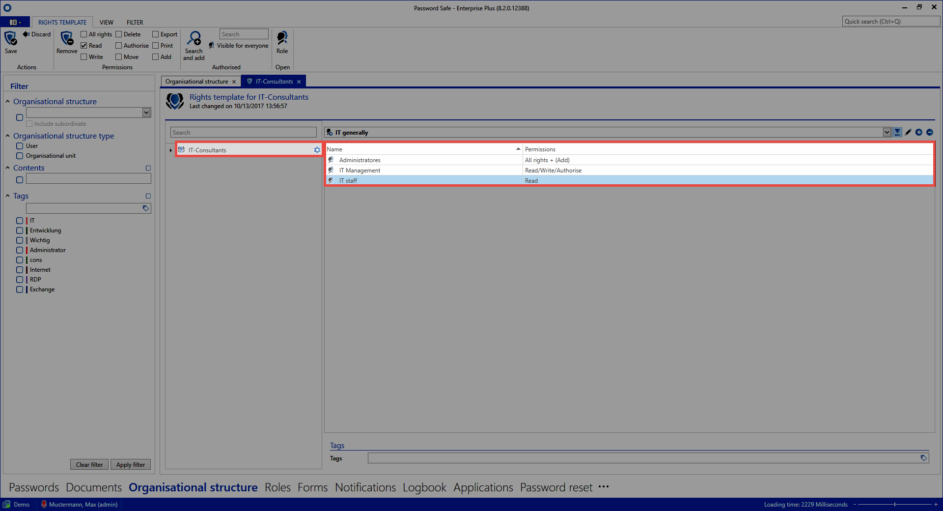Uncheck the Read permission

tap(84, 46)
